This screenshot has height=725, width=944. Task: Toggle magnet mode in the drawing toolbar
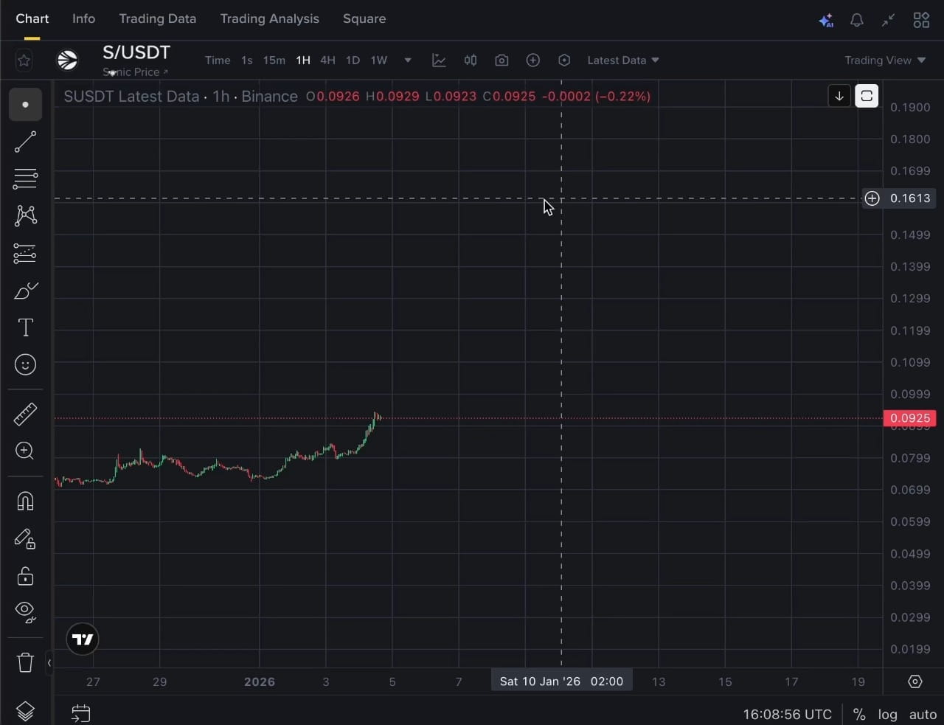25,502
